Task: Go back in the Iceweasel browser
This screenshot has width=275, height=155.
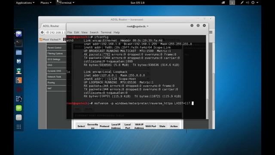Action: [42, 32]
